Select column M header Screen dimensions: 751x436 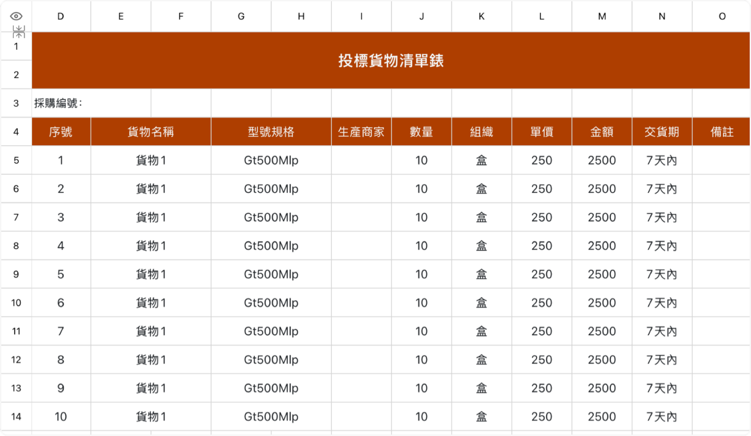pyautogui.click(x=602, y=16)
